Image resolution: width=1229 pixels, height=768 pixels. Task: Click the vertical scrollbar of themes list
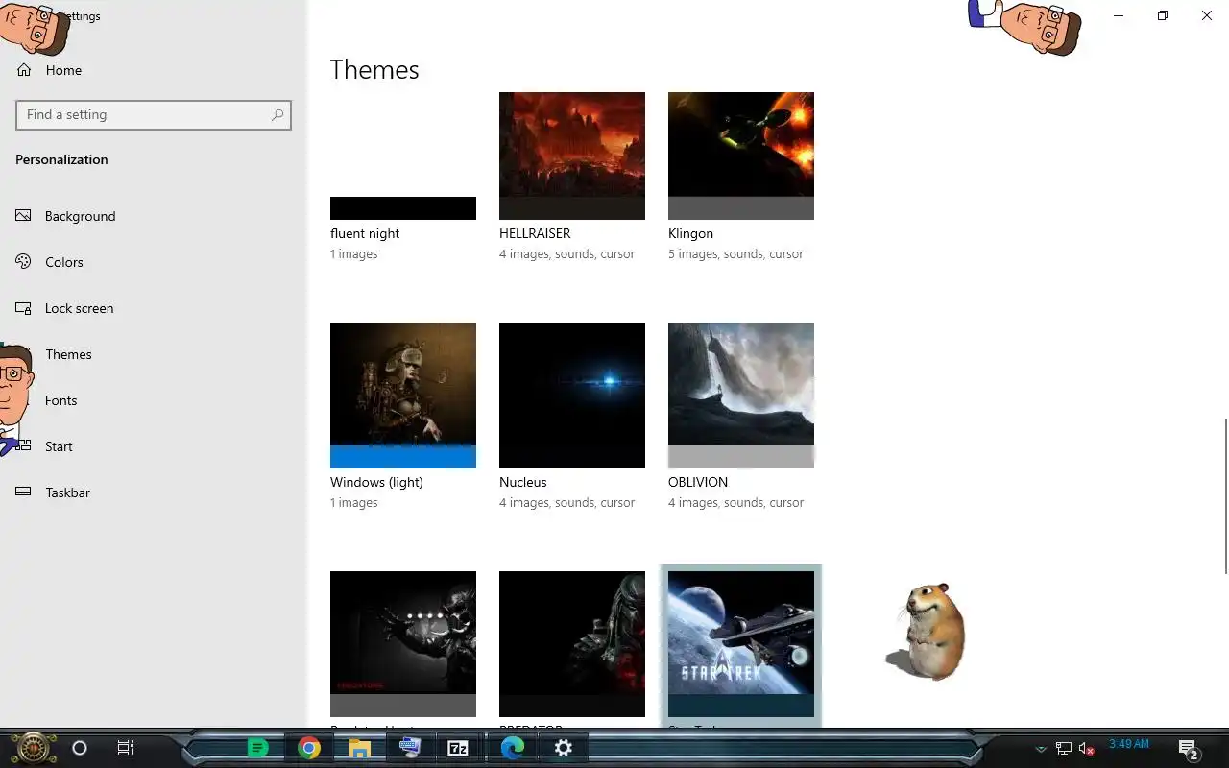[x=1225, y=495]
